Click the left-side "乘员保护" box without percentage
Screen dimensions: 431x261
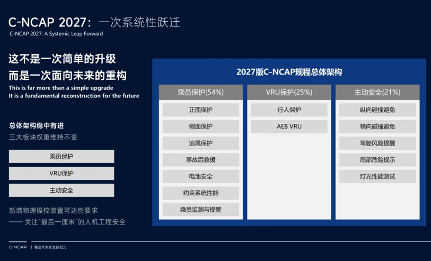(61, 156)
